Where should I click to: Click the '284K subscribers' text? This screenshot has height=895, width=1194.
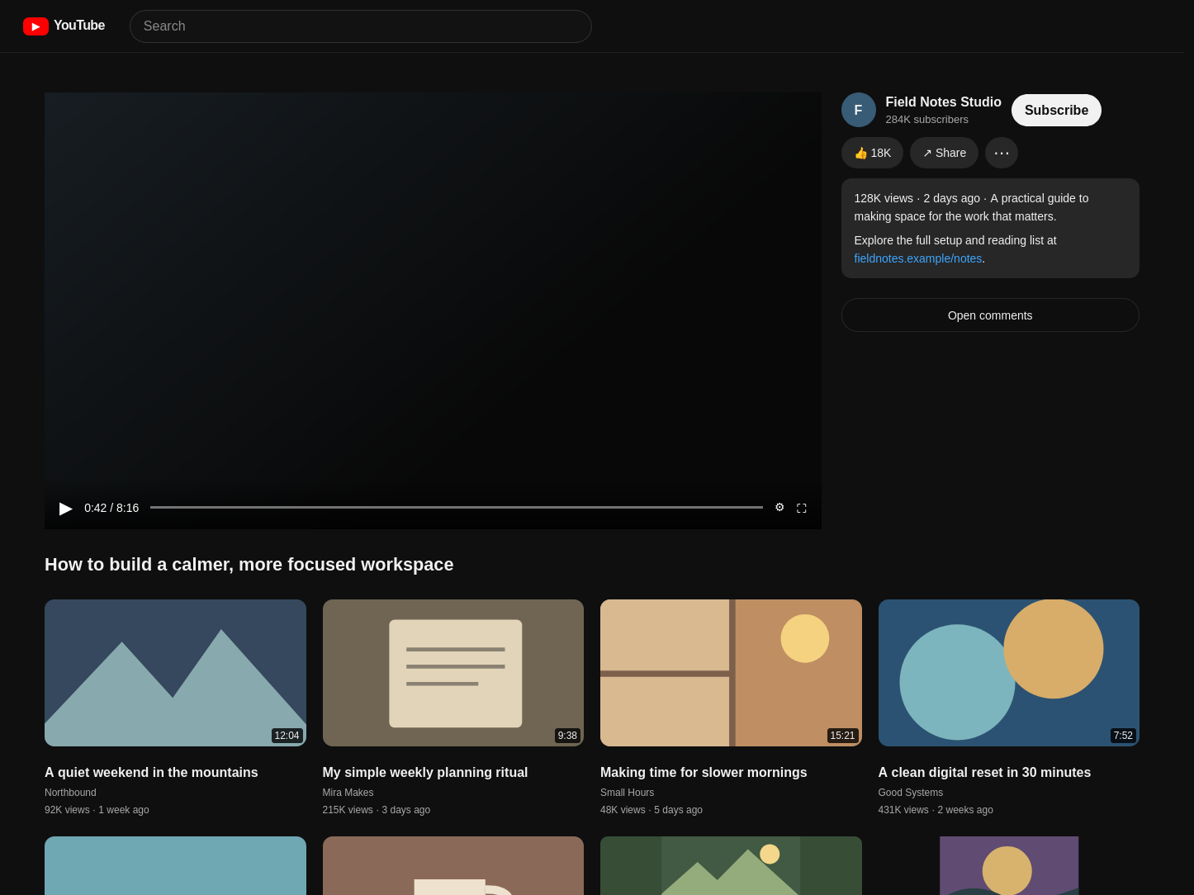(x=927, y=120)
